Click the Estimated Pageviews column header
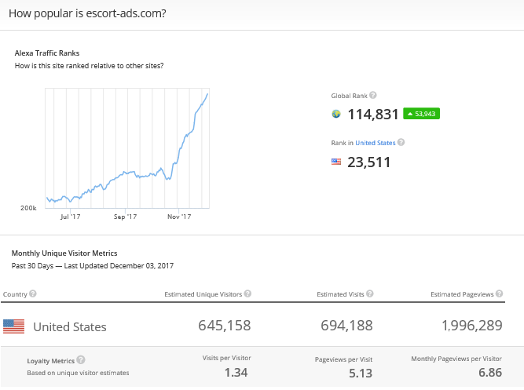Image resolution: width=524 pixels, height=390 pixels. click(x=462, y=294)
